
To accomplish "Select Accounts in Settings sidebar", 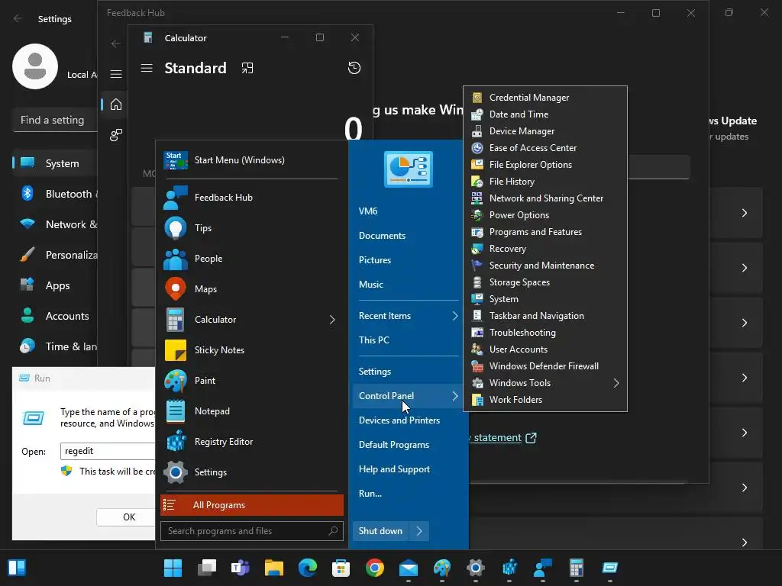I will 55,316.
